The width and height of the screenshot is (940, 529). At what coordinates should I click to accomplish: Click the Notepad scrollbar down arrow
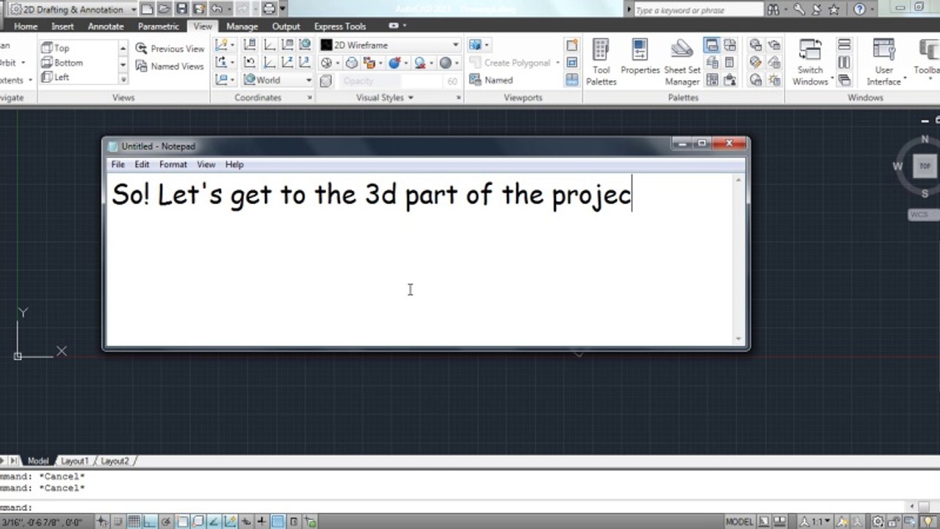click(739, 339)
